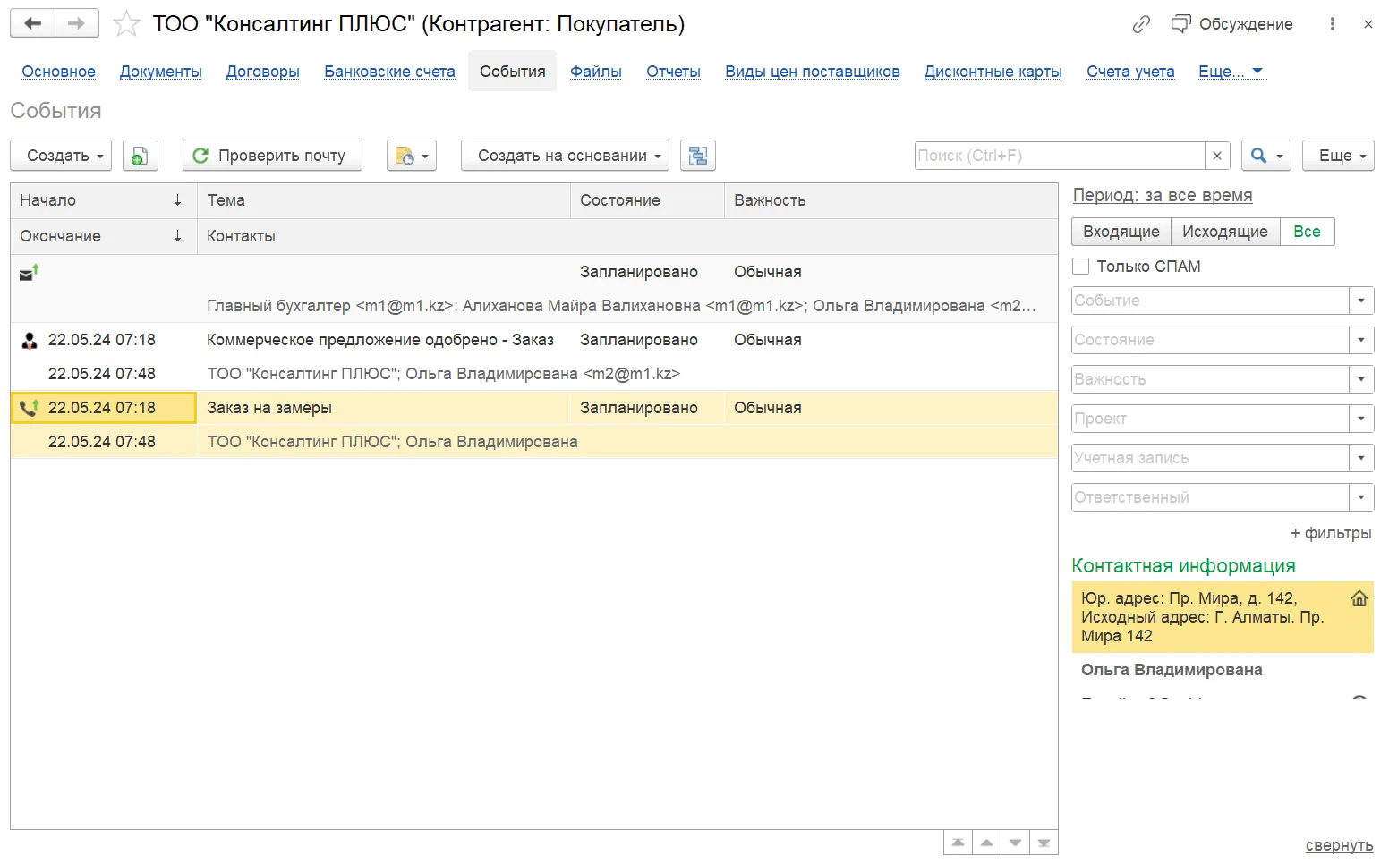Toggle sorting on the Окончание column
The width and height of the screenshot is (1389, 864).
click(104, 236)
